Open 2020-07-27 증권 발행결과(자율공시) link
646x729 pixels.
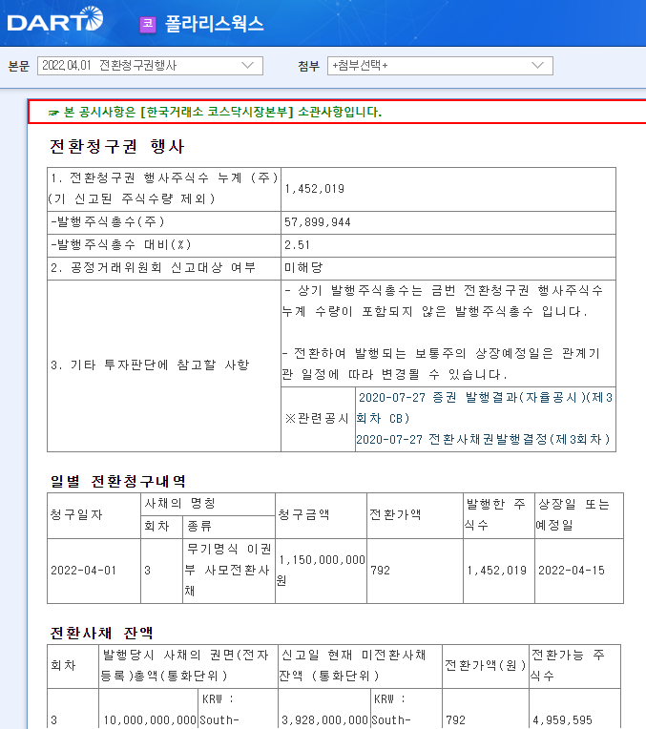[x=485, y=407]
